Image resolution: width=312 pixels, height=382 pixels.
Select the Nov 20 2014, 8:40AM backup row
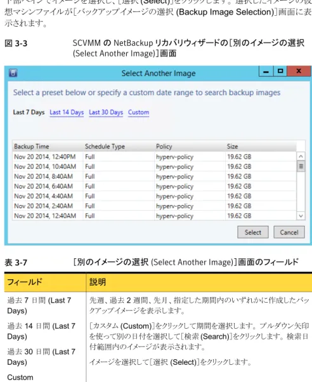coord(155,176)
